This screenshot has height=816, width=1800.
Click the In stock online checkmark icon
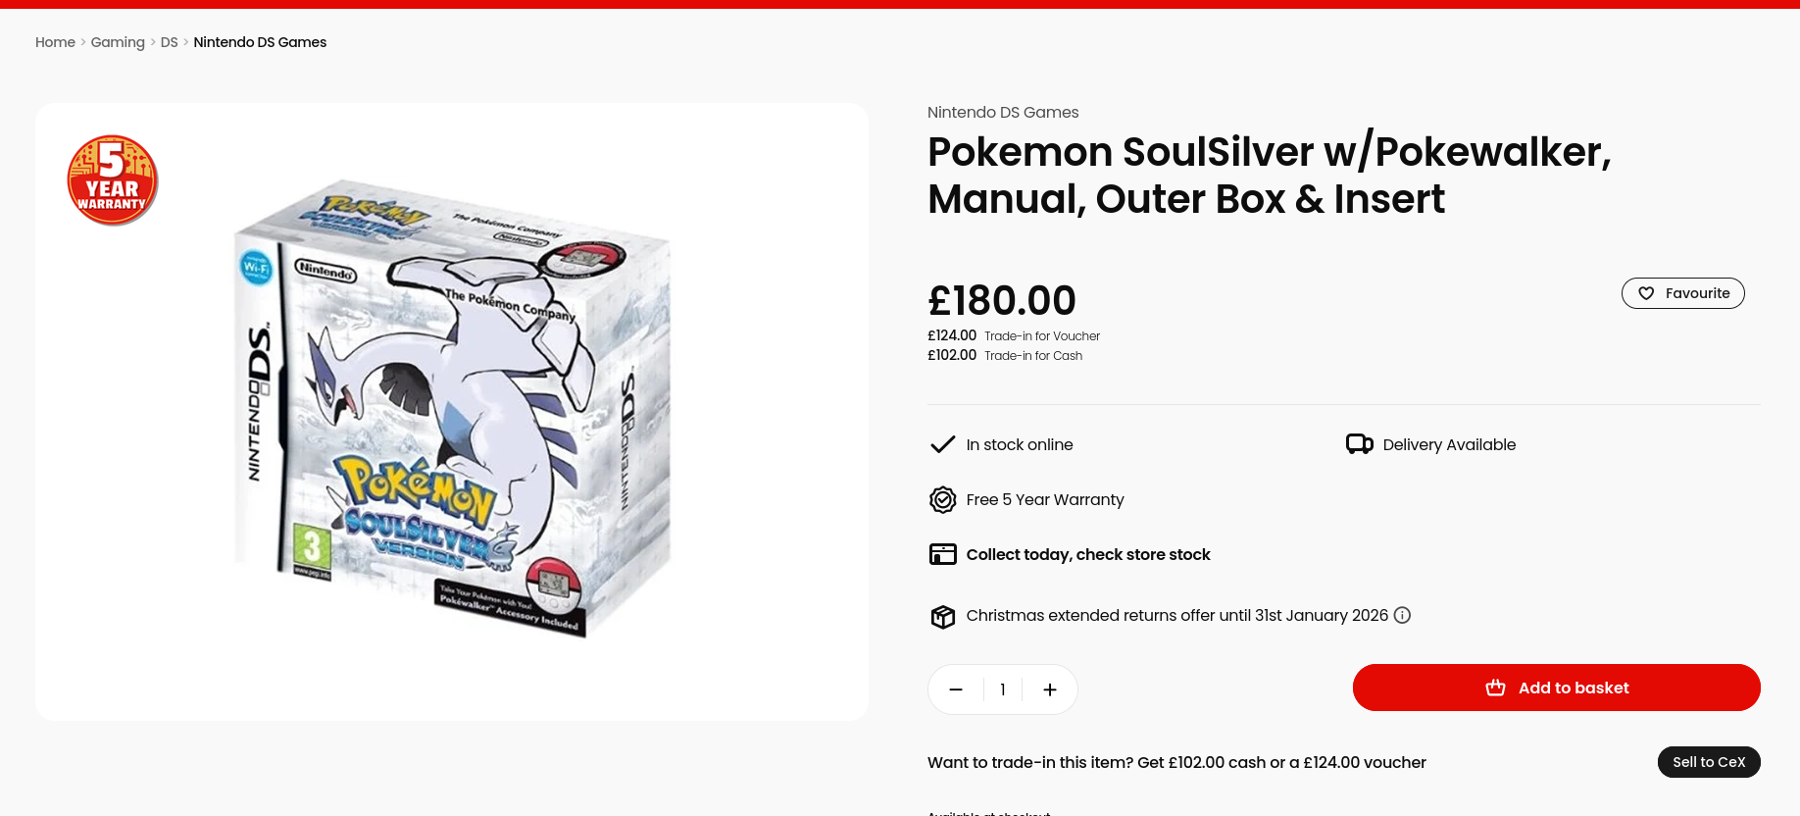(942, 444)
